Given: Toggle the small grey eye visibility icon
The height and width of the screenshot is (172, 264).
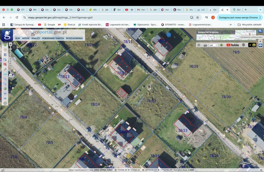Looking at the screenshot, I should pyautogui.click(x=260, y=41).
